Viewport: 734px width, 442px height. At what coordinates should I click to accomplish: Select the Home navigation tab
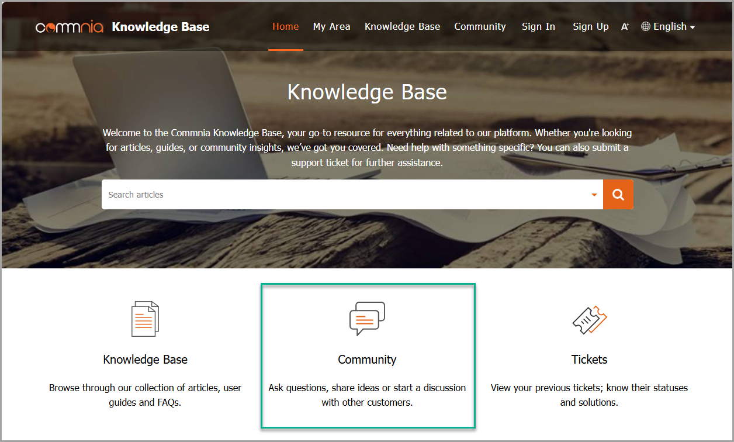pyautogui.click(x=285, y=26)
